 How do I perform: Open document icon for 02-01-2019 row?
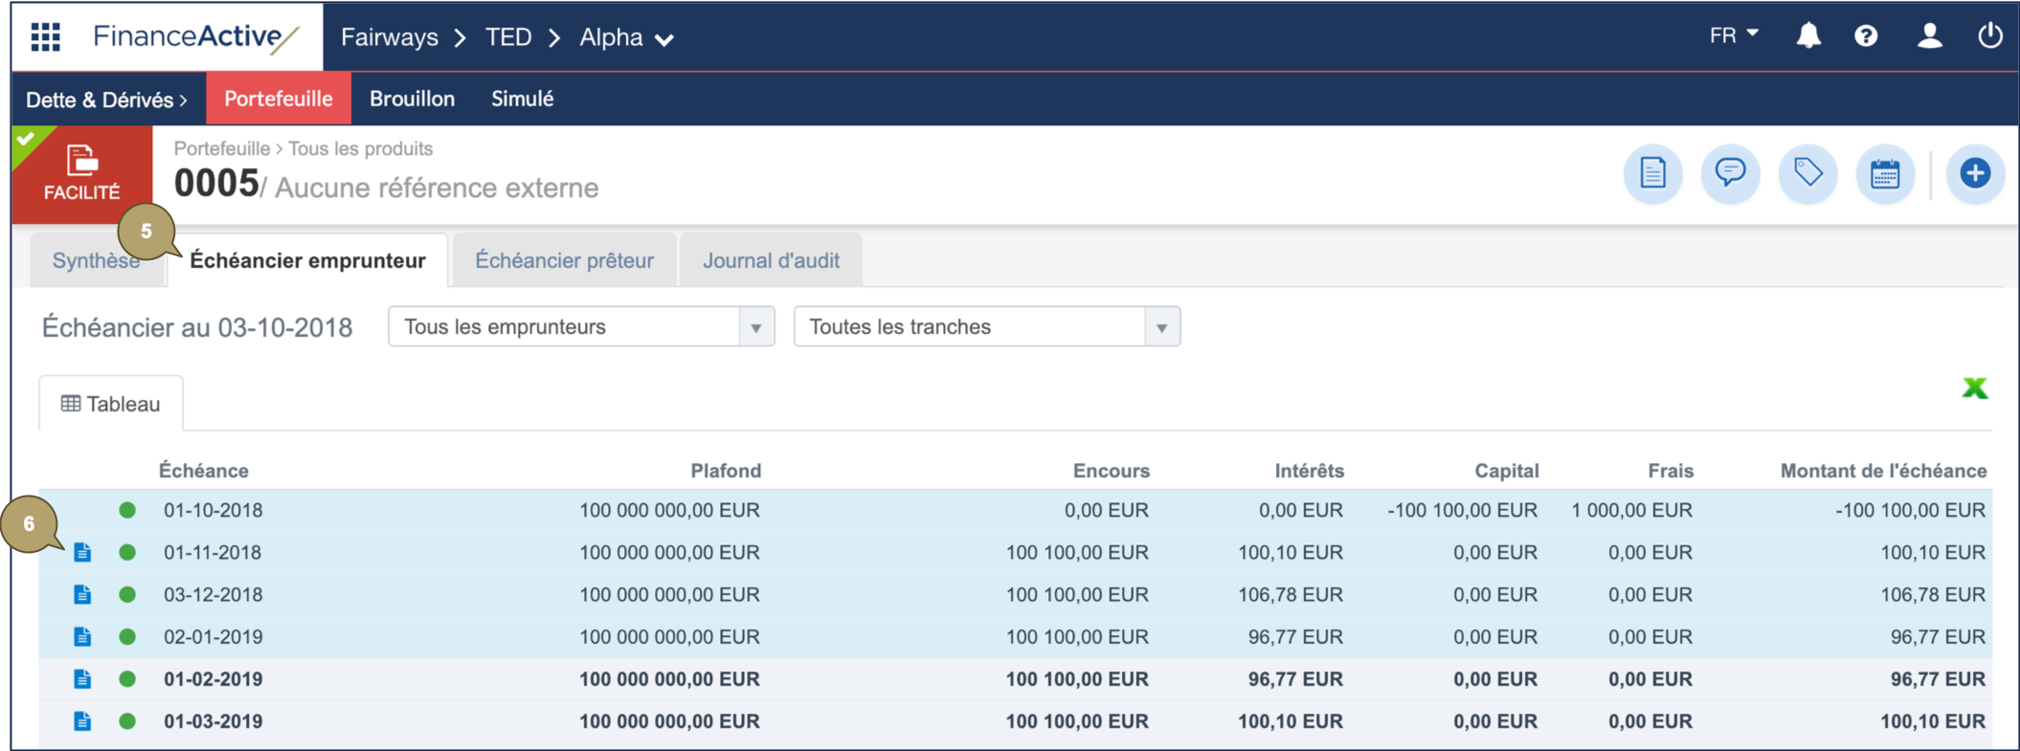tap(82, 636)
